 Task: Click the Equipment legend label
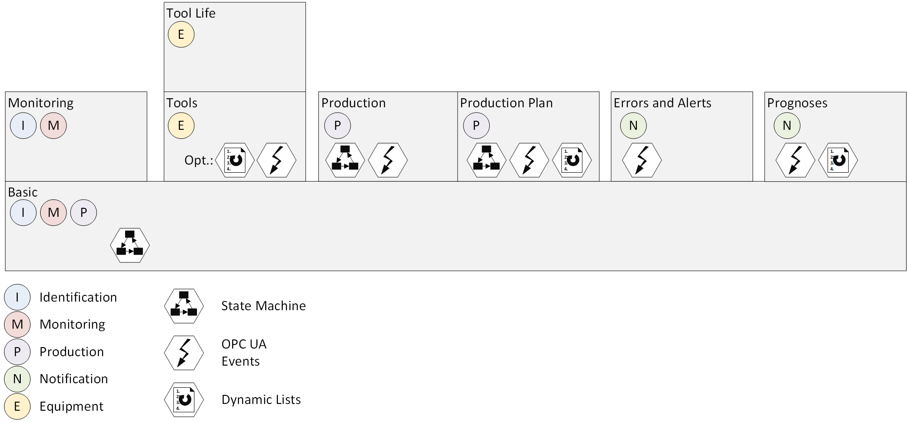(x=71, y=406)
